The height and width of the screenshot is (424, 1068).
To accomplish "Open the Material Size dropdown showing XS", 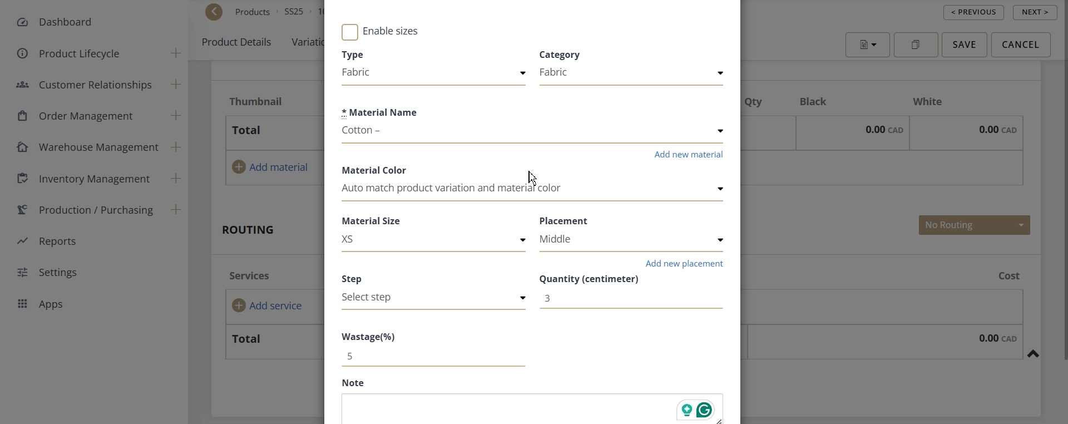I will point(433,240).
